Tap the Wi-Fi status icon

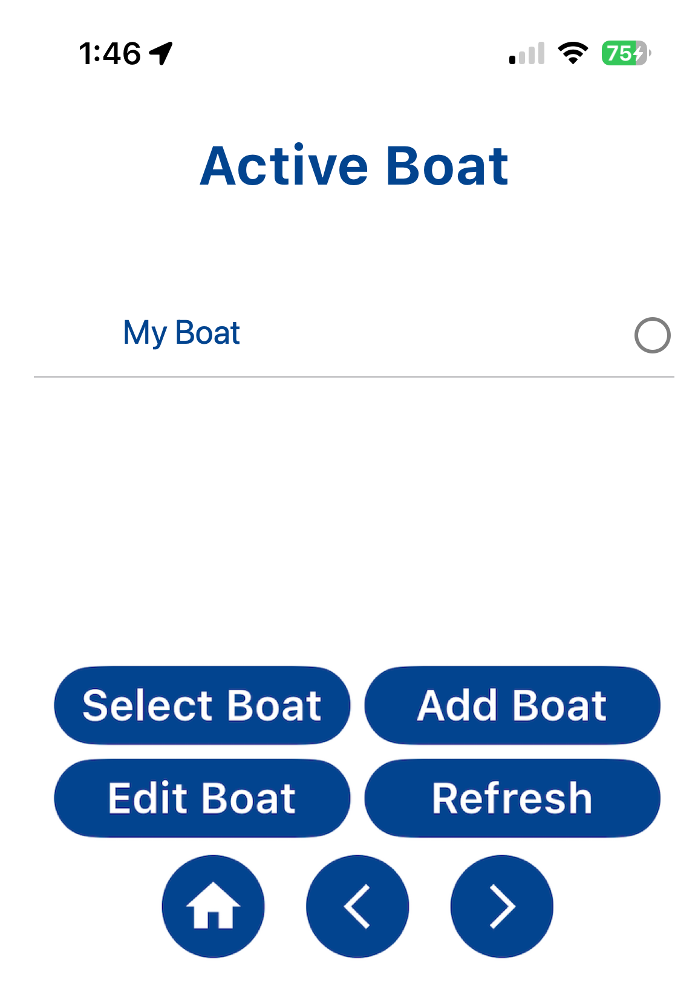573,53
